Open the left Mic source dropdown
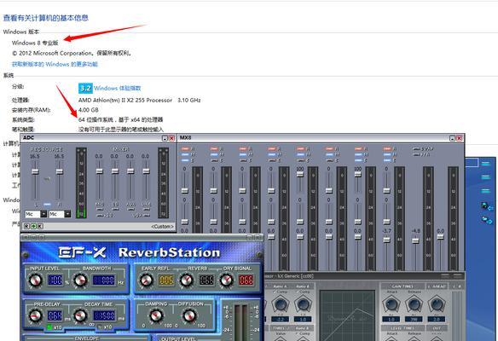This screenshot has height=341, width=498. tap(43, 214)
